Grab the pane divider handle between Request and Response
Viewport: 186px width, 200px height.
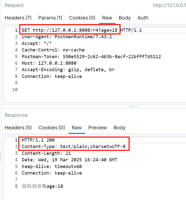point(134,107)
